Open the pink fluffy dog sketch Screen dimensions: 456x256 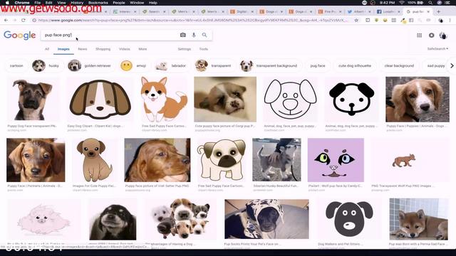click(43, 219)
